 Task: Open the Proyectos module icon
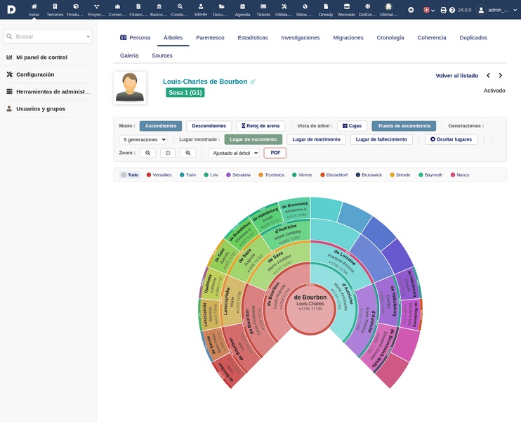96,6
